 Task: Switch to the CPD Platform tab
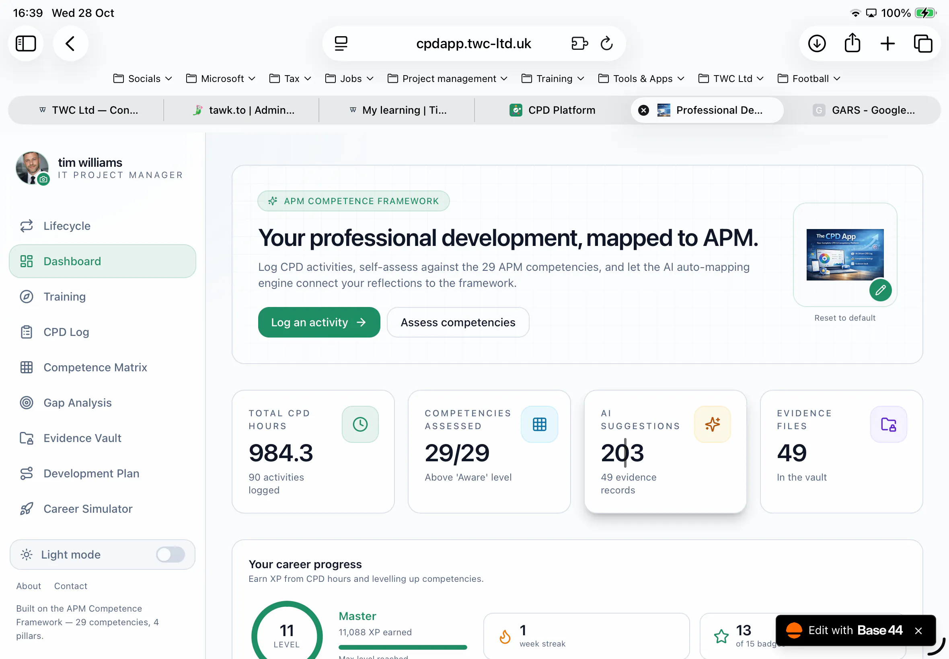click(553, 110)
